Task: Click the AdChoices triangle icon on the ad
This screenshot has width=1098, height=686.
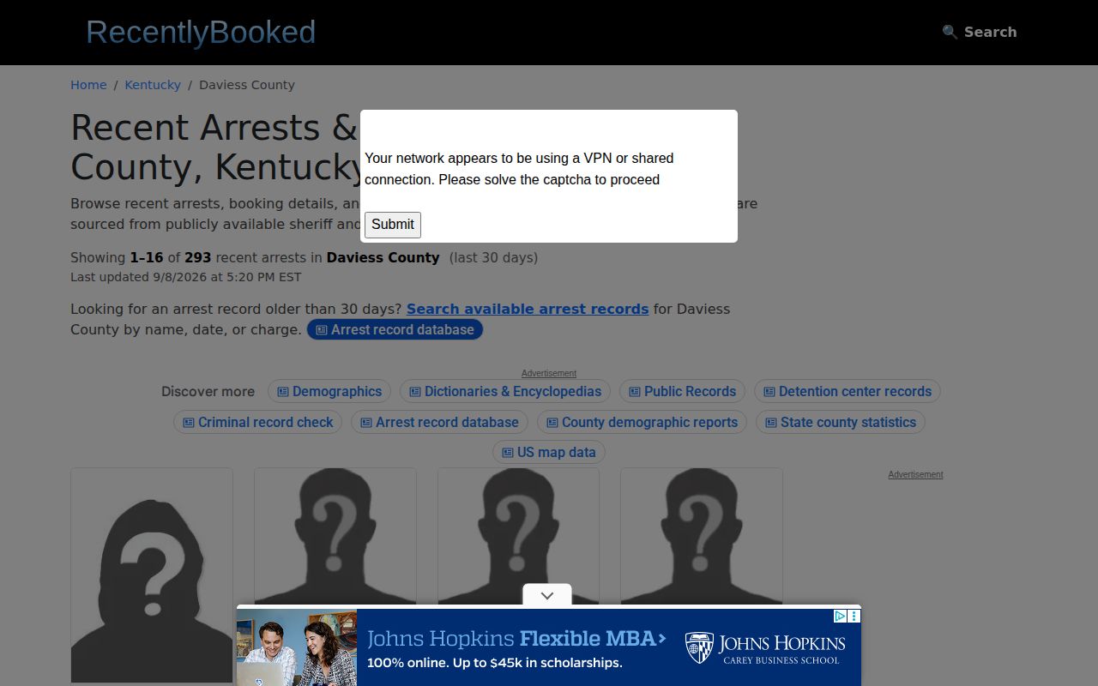Action: pyautogui.click(x=841, y=616)
